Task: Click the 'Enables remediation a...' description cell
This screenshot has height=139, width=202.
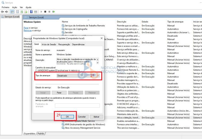Action: [x=128, y=121]
